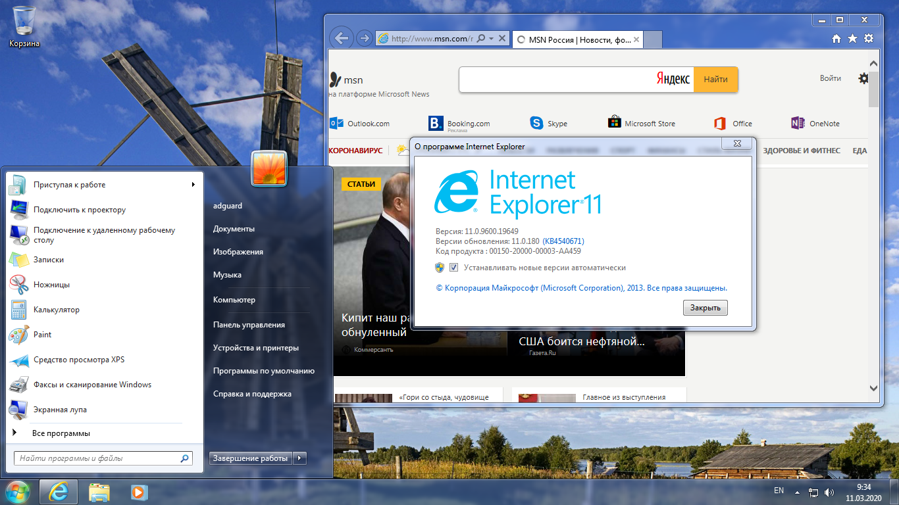Open ЗДОРОВЬЕ И ФИТНЕС section on MSN
This screenshot has height=505, width=899.
[x=802, y=151]
